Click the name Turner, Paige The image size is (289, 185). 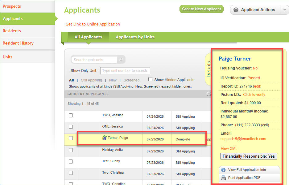(x=118, y=138)
